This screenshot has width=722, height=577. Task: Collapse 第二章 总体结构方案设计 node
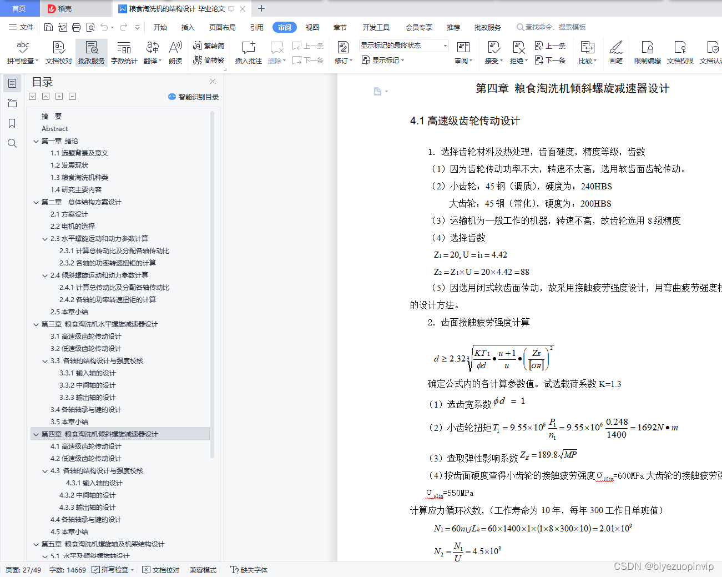pyautogui.click(x=36, y=202)
